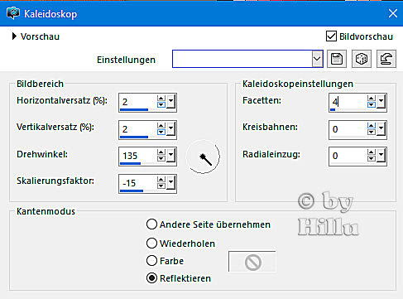Click the Bildbereich group label
Screen dimensions: 403x299
40,84
